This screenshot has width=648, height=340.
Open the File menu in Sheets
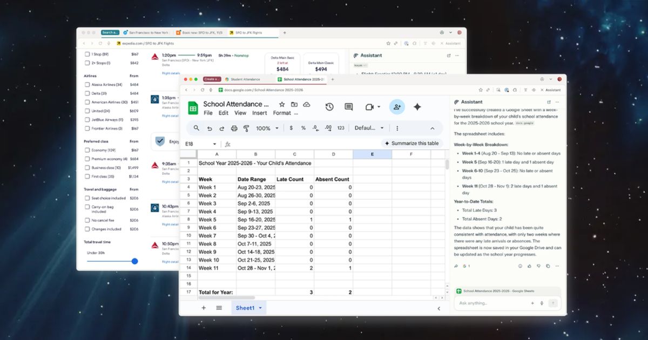point(208,113)
